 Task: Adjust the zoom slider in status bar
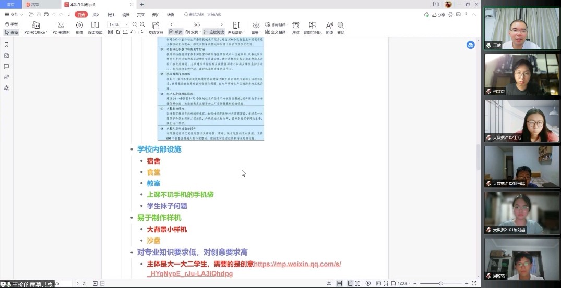tap(441, 283)
